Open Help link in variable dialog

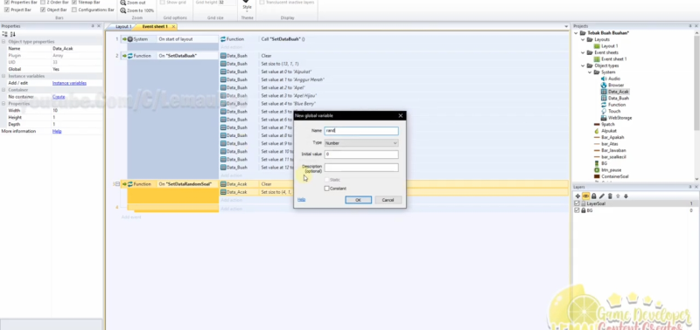click(301, 200)
